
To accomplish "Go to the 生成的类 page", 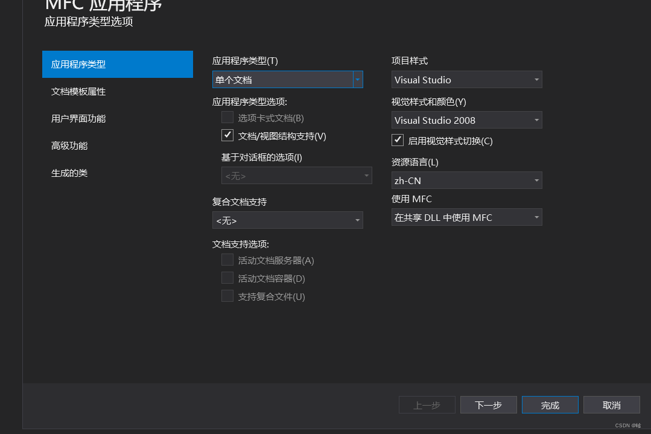I will pos(69,173).
